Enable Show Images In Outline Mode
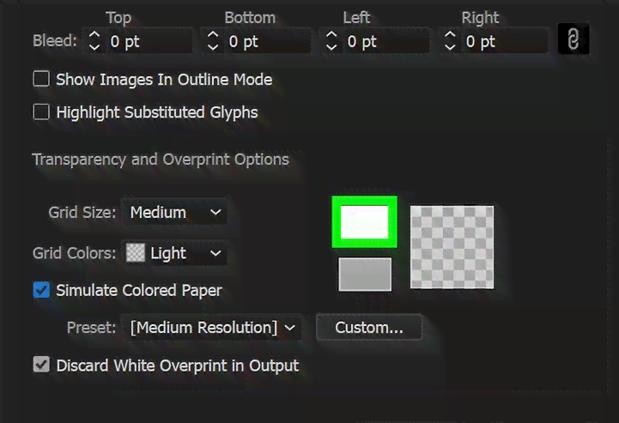The image size is (619, 423). (41, 79)
